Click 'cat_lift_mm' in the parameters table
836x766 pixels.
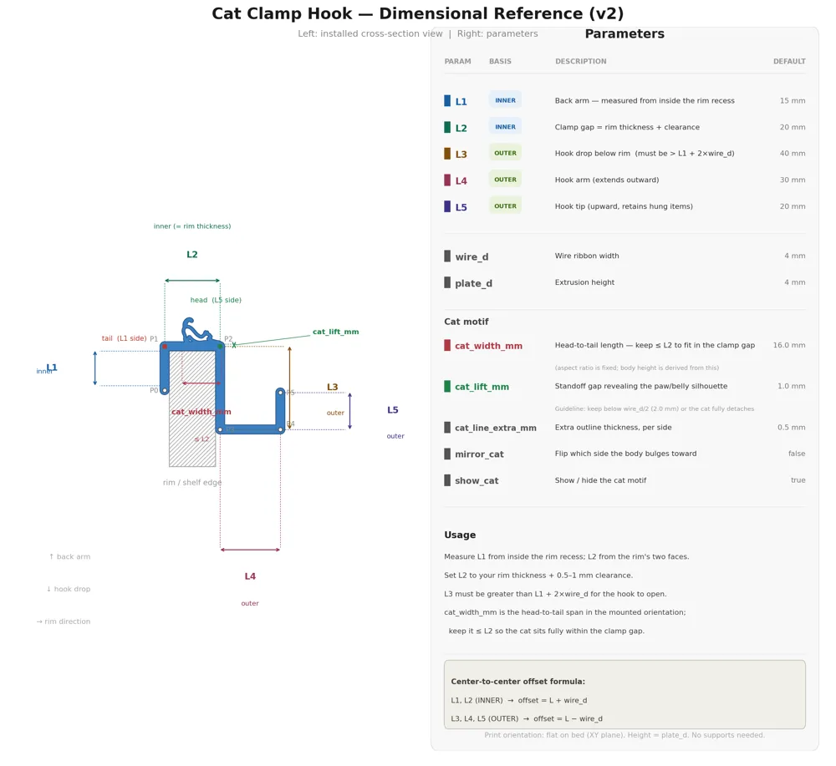(x=482, y=387)
